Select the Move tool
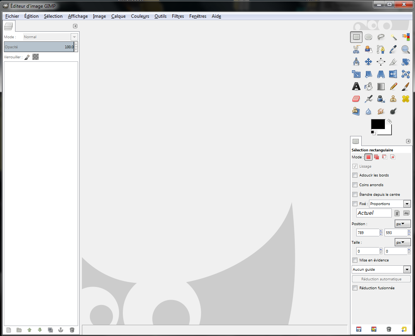The height and width of the screenshot is (336, 415). pos(368,62)
